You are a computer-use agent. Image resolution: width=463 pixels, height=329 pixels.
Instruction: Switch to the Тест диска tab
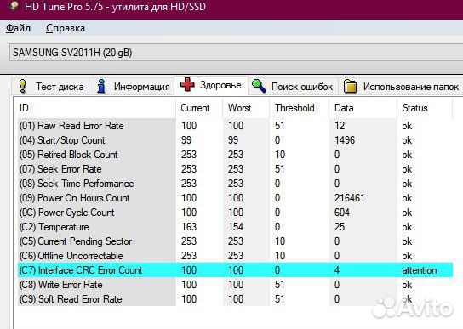point(50,87)
